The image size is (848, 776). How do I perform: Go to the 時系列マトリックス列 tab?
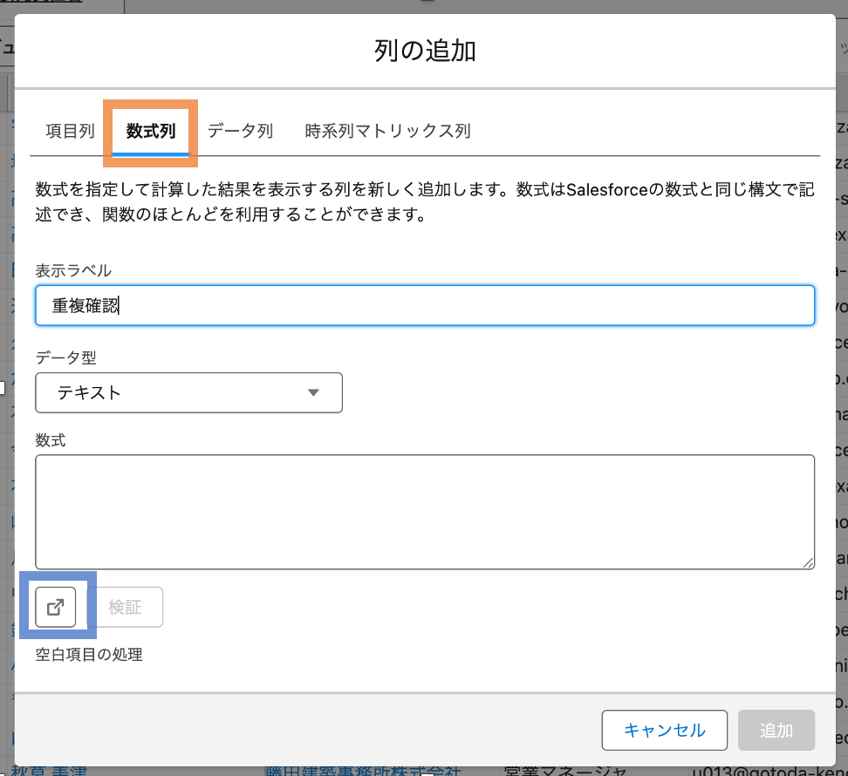click(387, 132)
